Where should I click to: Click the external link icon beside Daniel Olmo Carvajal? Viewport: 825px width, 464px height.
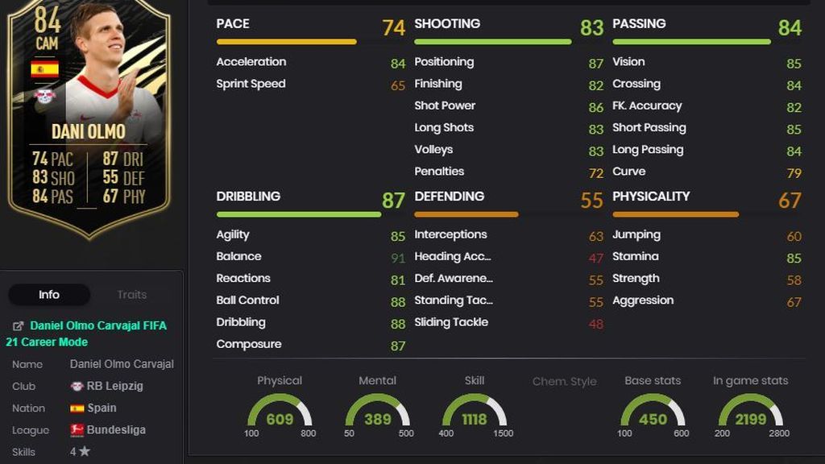click(x=18, y=326)
